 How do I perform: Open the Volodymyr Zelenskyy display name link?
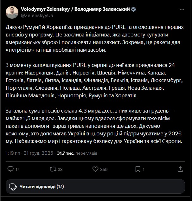(75, 10)
